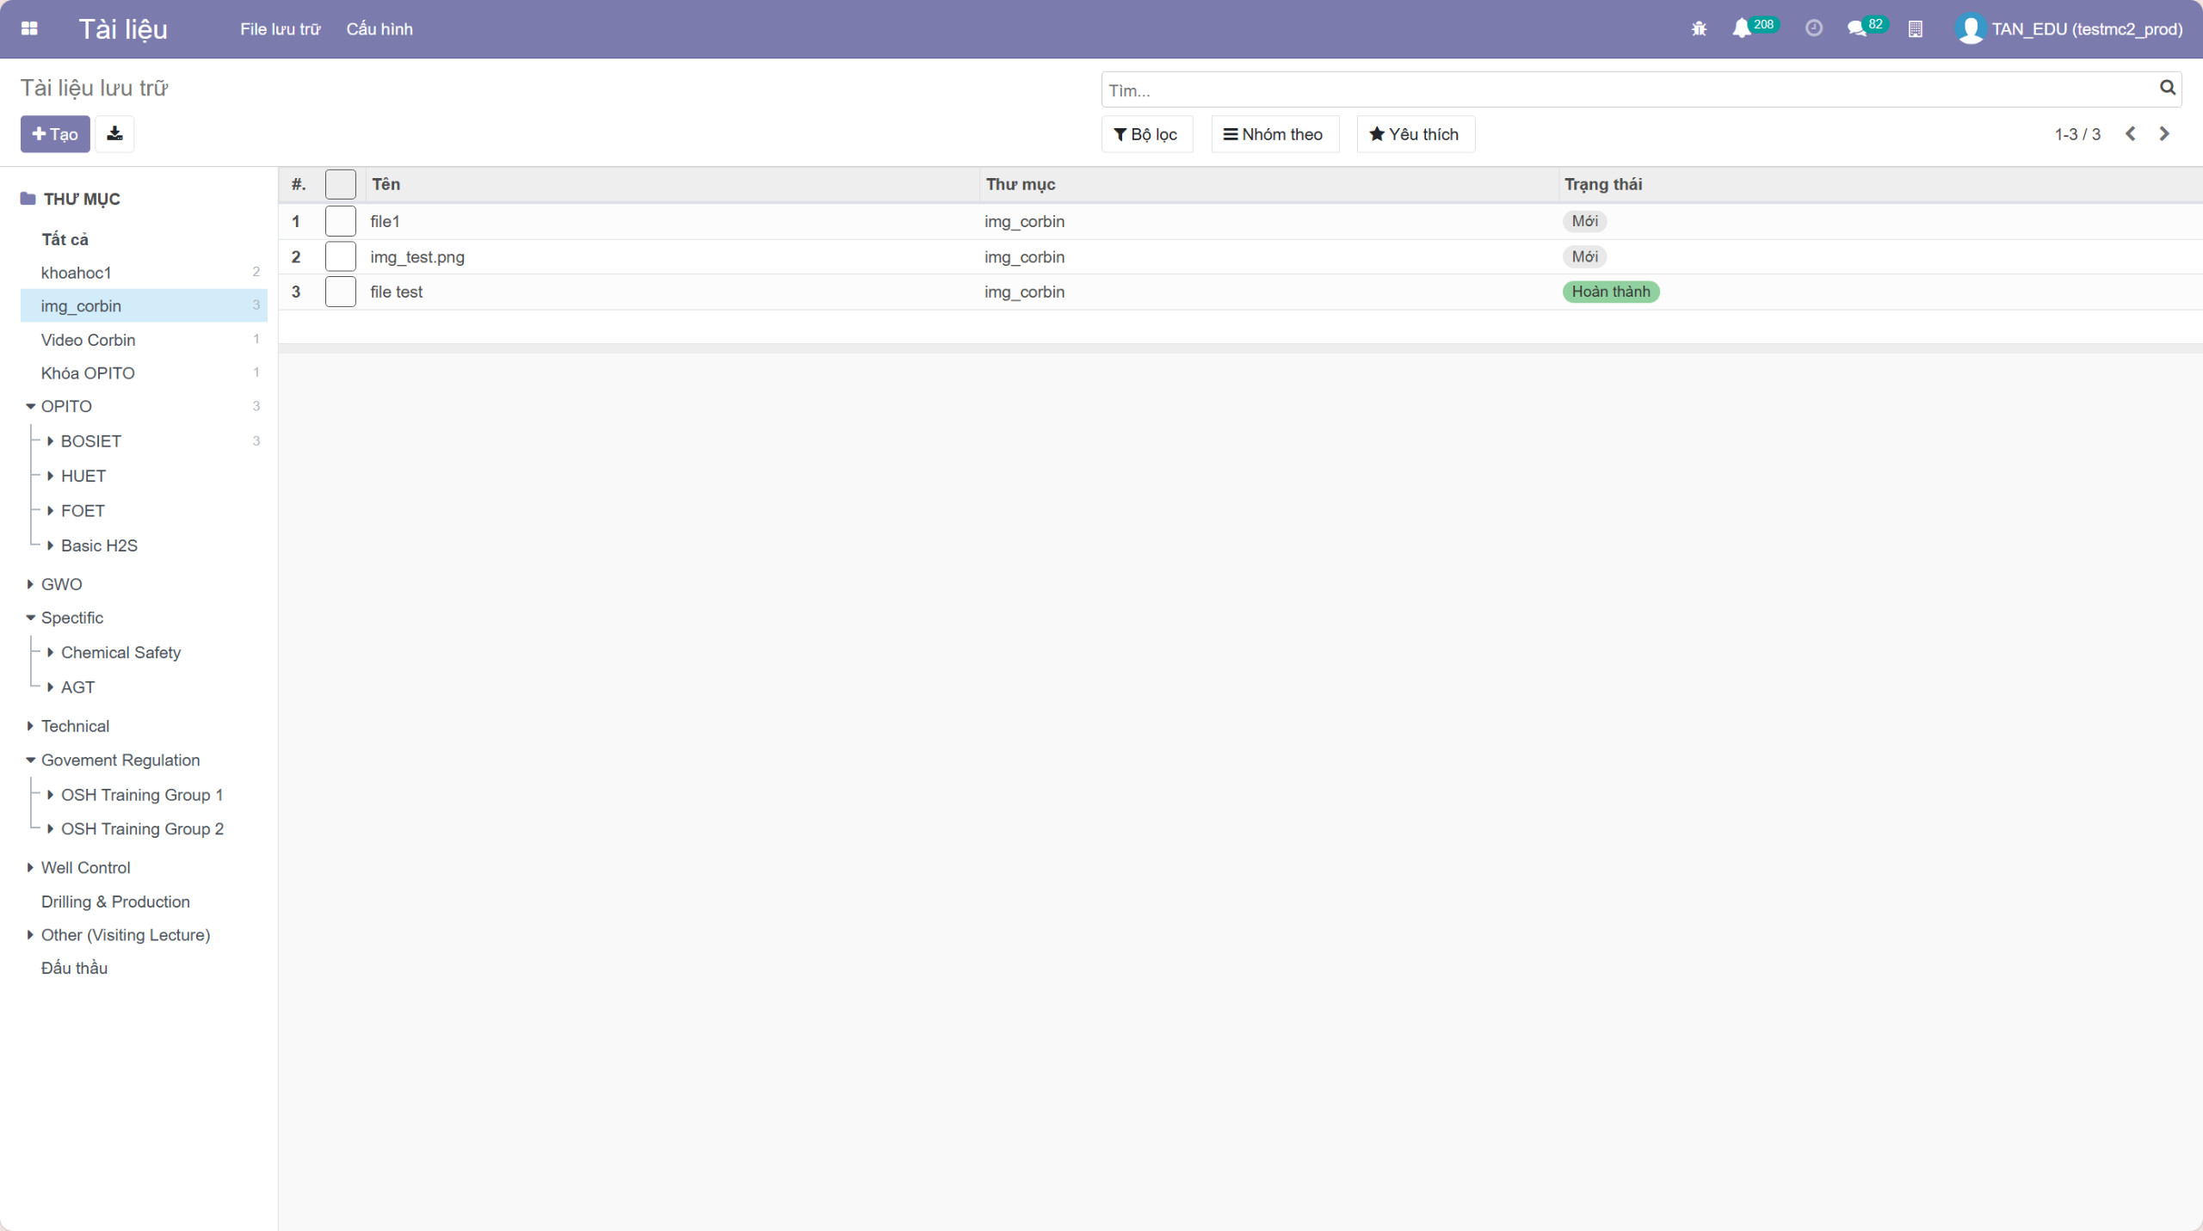This screenshot has width=2203, height=1231.
Task: Open notifications bell with 208 badge
Action: 1742,28
